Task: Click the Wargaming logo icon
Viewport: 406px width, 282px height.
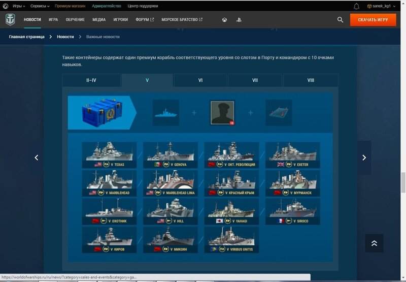Action: (x=6, y=6)
